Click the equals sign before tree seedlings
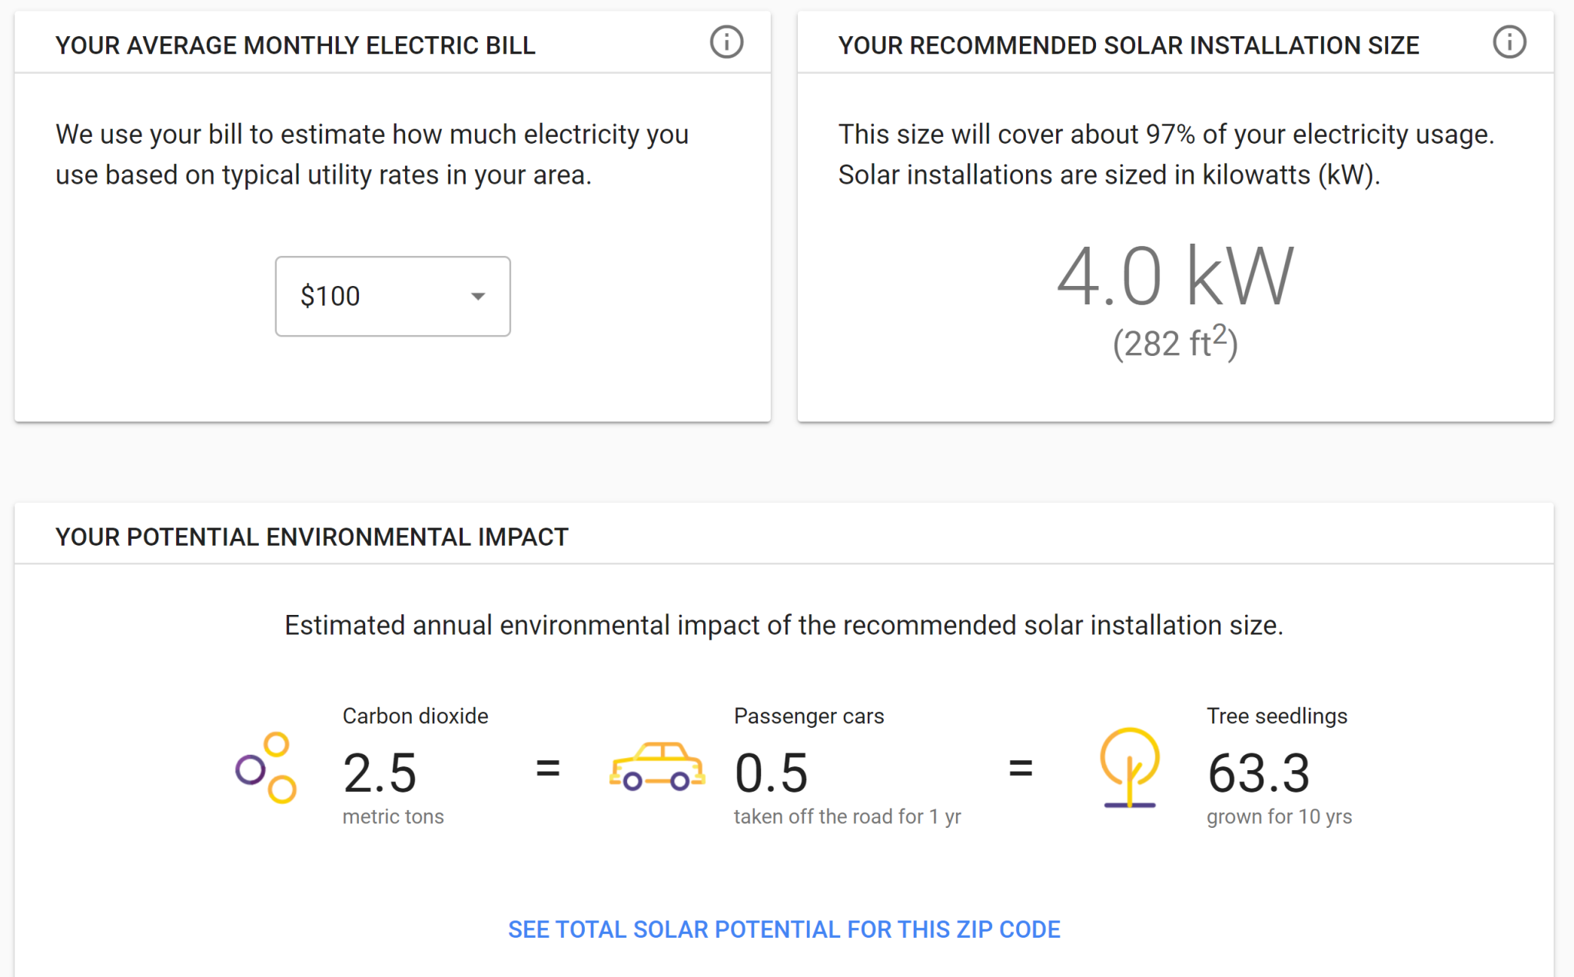The image size is (1574, 977). coord(1021,768)
